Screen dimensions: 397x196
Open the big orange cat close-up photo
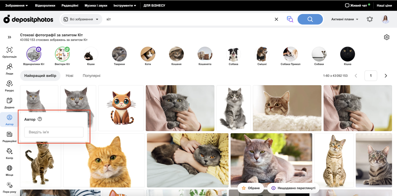point(104,160)
